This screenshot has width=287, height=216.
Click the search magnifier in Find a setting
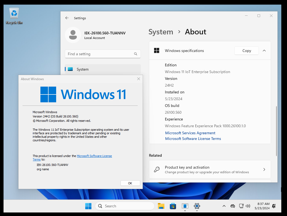tap(135, 54)
